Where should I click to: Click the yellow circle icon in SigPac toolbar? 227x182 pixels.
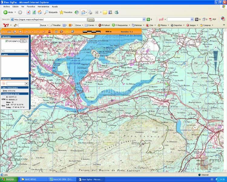coord(67,31)
